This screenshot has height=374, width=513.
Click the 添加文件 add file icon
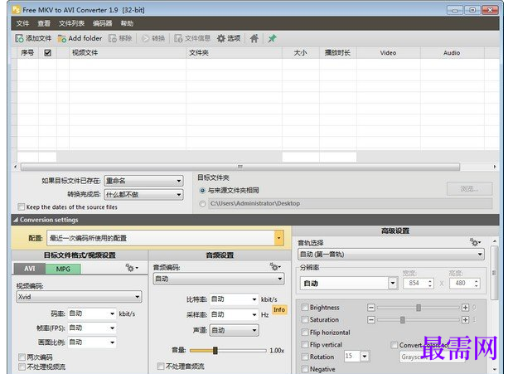click(19, 39)
